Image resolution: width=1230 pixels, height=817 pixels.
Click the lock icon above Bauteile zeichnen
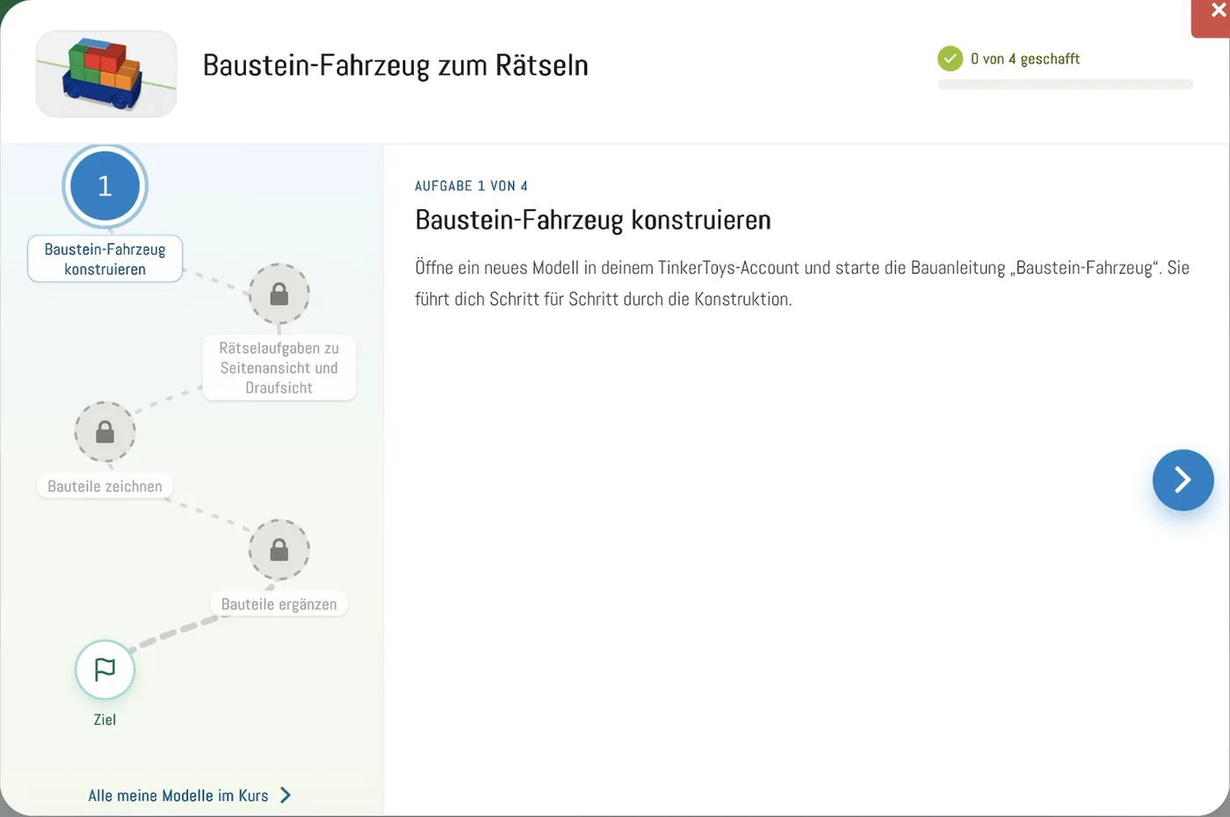pos(105,432)
